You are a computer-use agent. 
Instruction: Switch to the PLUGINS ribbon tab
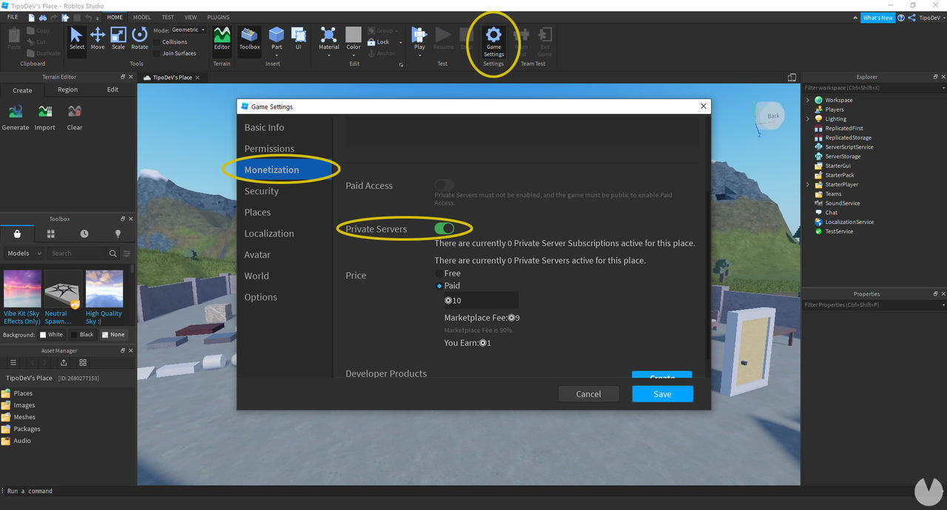pos(218,17)
